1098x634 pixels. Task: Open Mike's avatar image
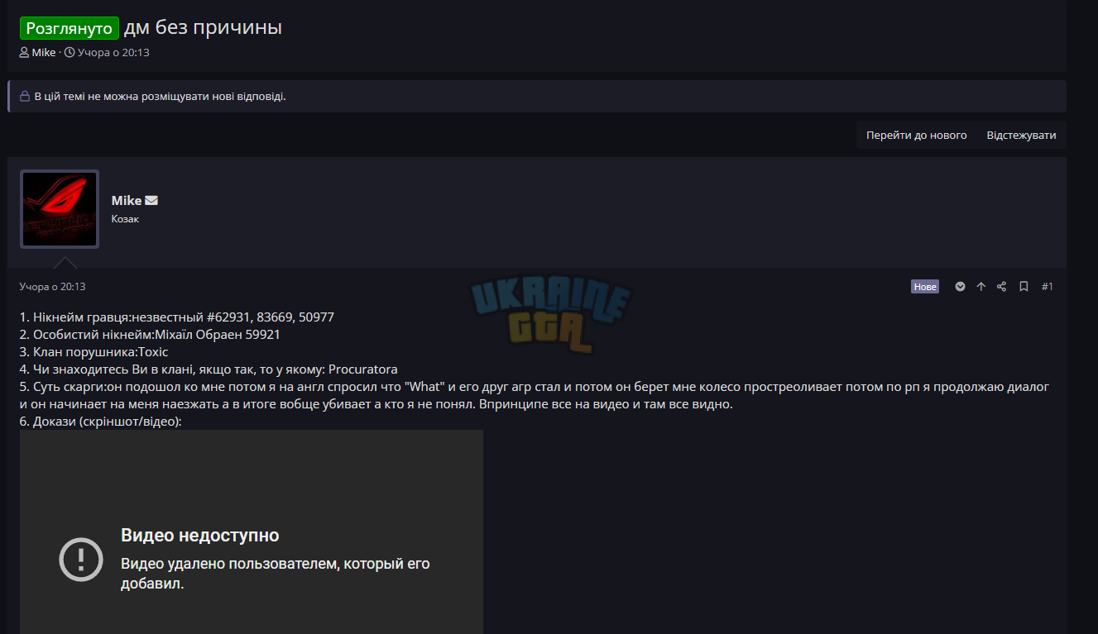tap(60, 209)
